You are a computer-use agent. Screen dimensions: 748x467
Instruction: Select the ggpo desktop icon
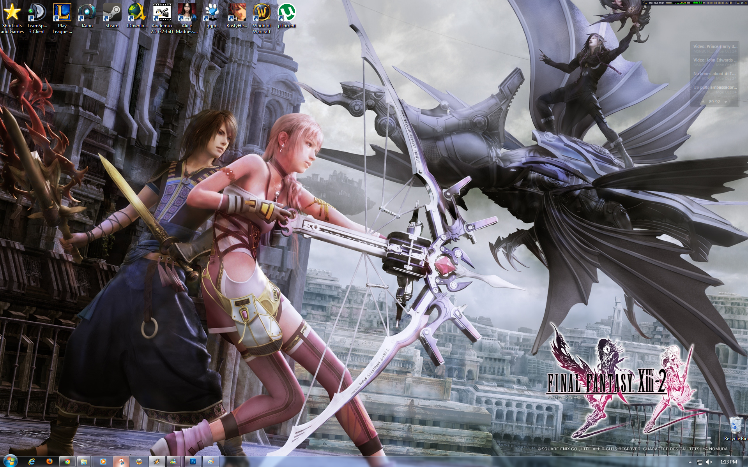(x=212, y=16)
